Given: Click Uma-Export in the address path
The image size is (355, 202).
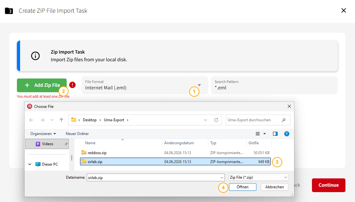Looking at the screenshot, I should click(x=114, y=120).
